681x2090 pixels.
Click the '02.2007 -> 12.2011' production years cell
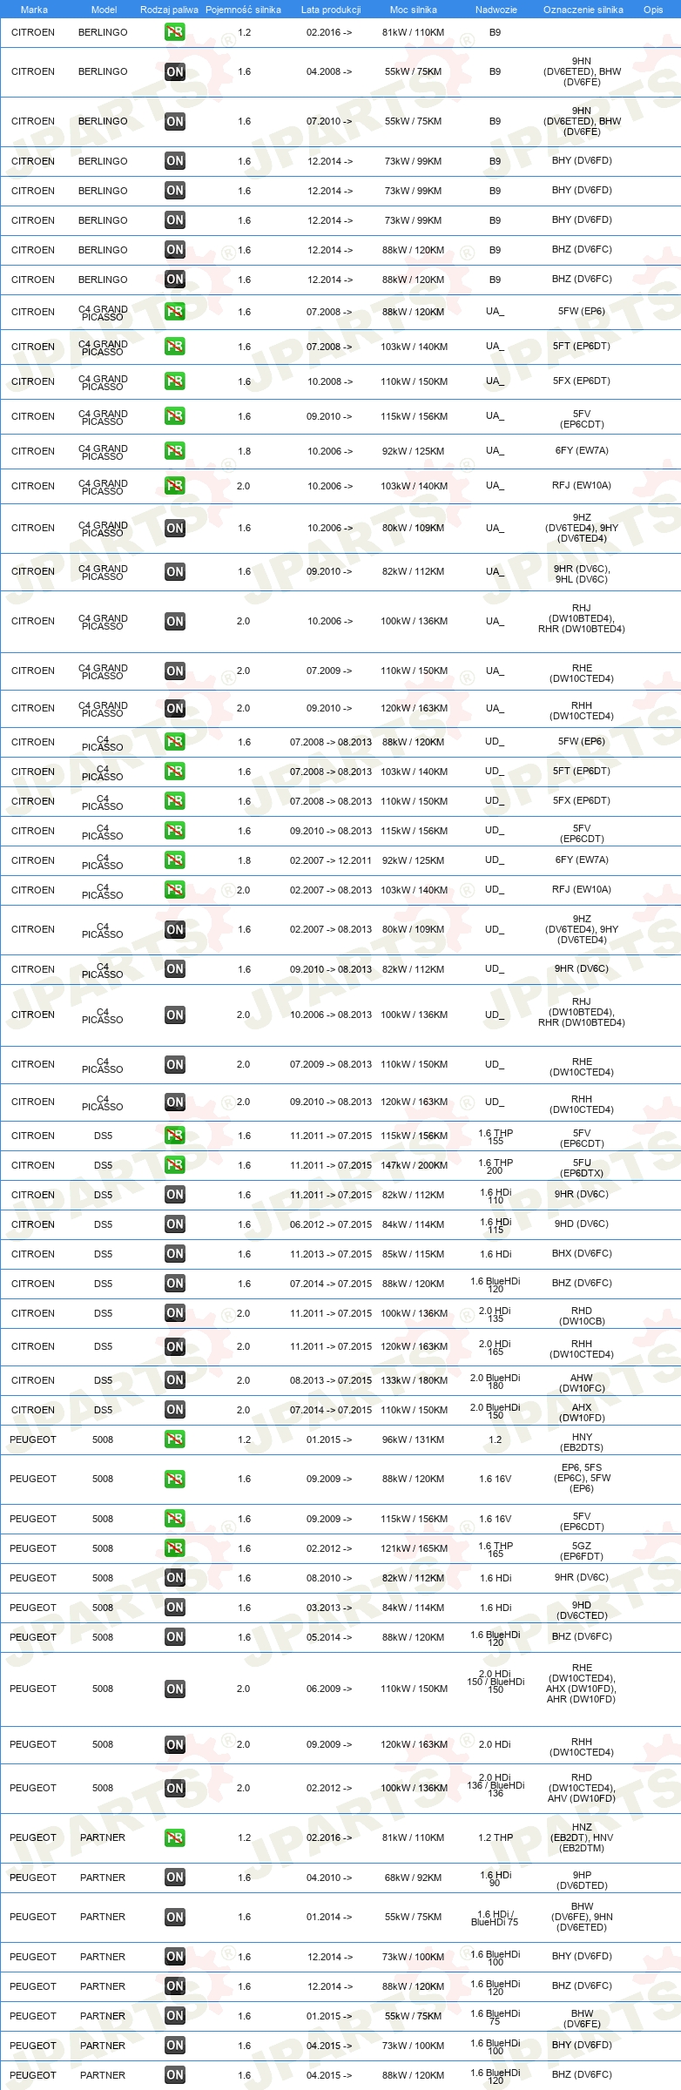click(x=331, y=860)
